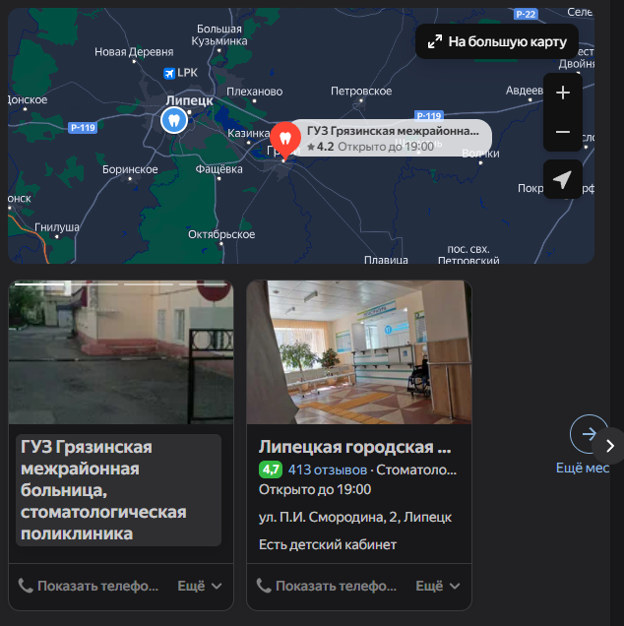The height and width of the screenshot is (626, 624).
Task: Select the Октябрьское label on map
Action: [221, 234]
